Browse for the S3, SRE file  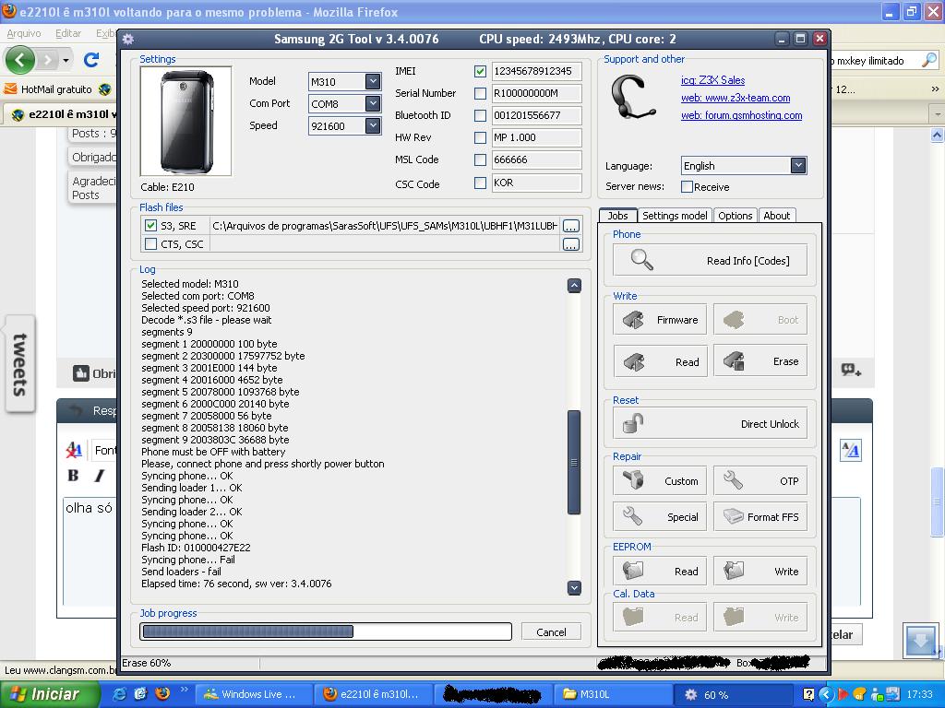click(570, 226)
